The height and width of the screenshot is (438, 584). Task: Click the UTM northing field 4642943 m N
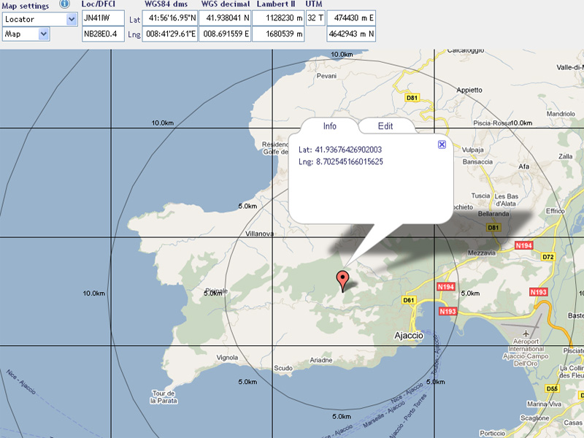coord(351,34)
